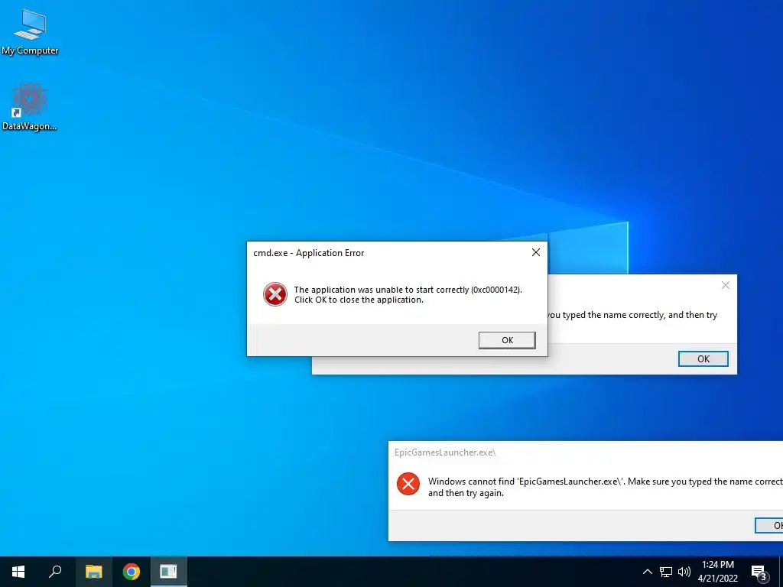Close the cmd.exe Application Error dialog
Screen dimensions: 783x587
tap(536, 252)
